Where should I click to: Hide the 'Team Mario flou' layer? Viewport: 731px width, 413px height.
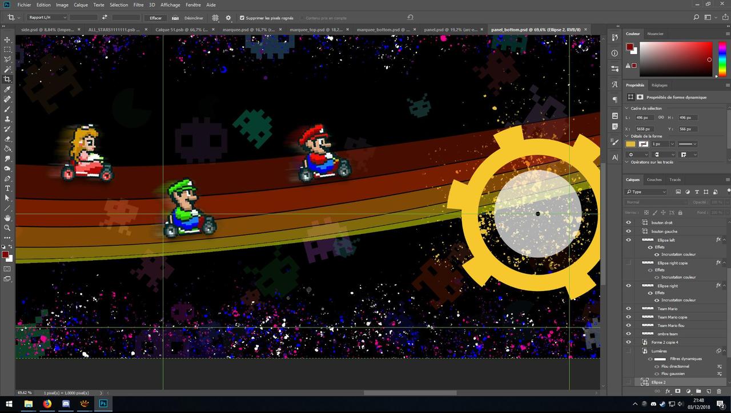628,325
